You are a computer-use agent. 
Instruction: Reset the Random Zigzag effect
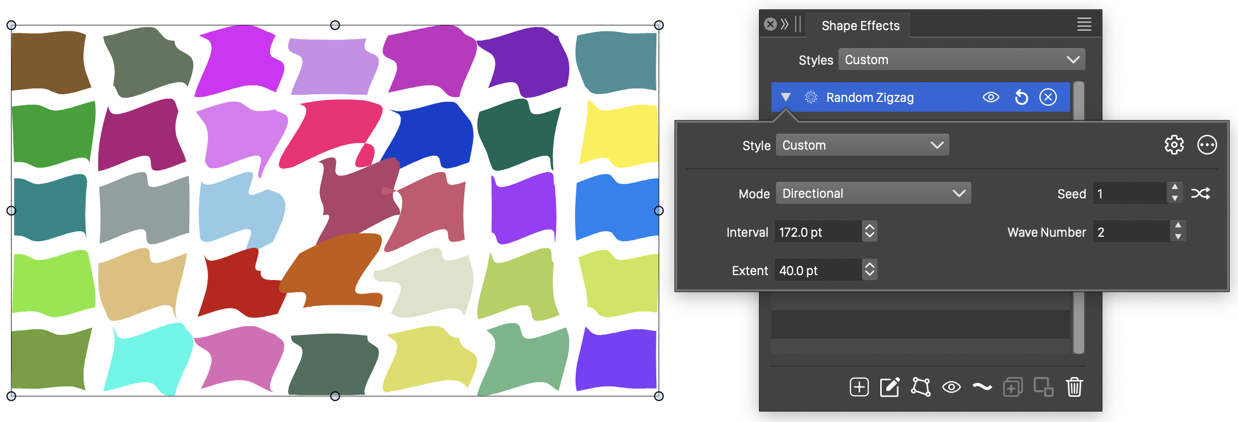[x=1021, y=98]
